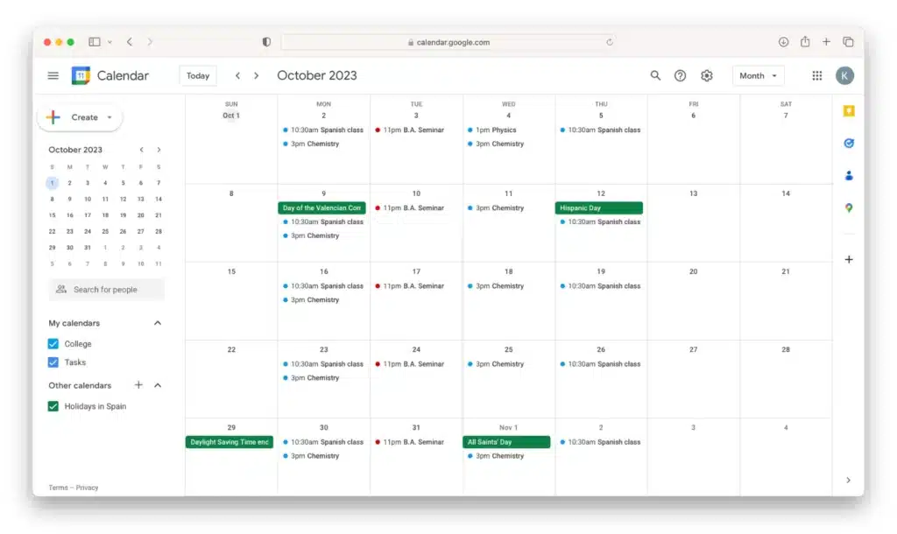Jump to today with the Today button
This screenshot has width=897, height=534.
point(197,75)
